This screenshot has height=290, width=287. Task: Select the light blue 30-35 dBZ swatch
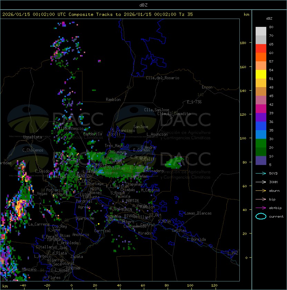coord(261,135)
